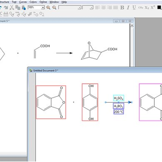162x162 pixels.
Task: Open the Online menu
Action: [43, 2]
